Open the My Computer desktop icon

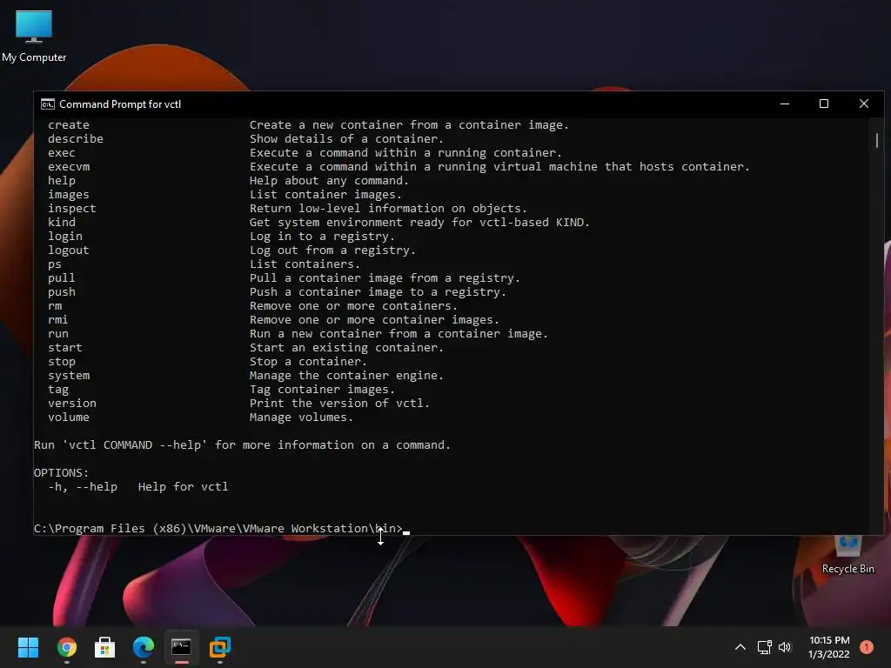point(34,36)
